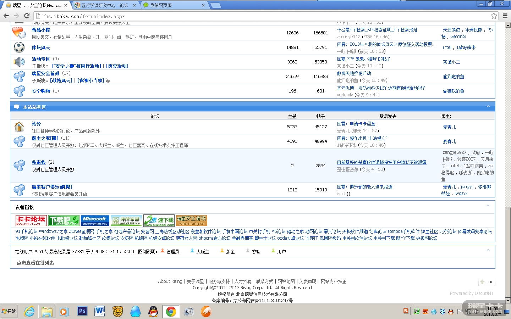Screen dimensions: 511x319
Task: Open the 瑞星安全游戏 forum link
Action: [x=46, y=73]
